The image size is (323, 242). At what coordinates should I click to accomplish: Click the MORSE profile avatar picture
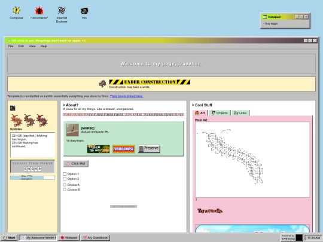(72, 130)
